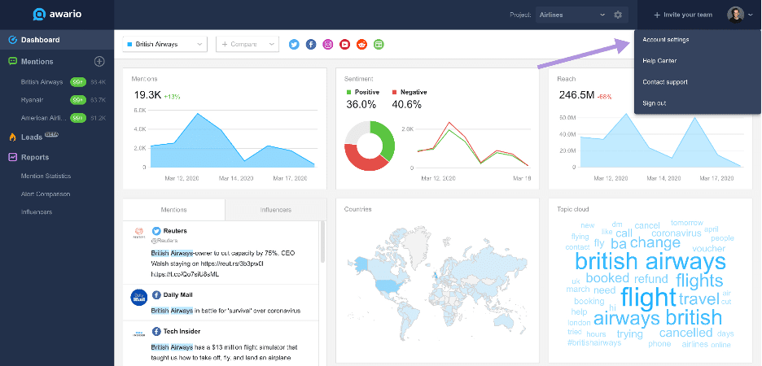
Task: Select 'cancelled' in topic cloud
Action: pos(685,333)
